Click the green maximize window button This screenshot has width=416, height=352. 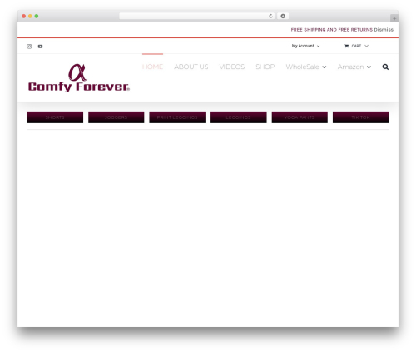pos(37,17)
